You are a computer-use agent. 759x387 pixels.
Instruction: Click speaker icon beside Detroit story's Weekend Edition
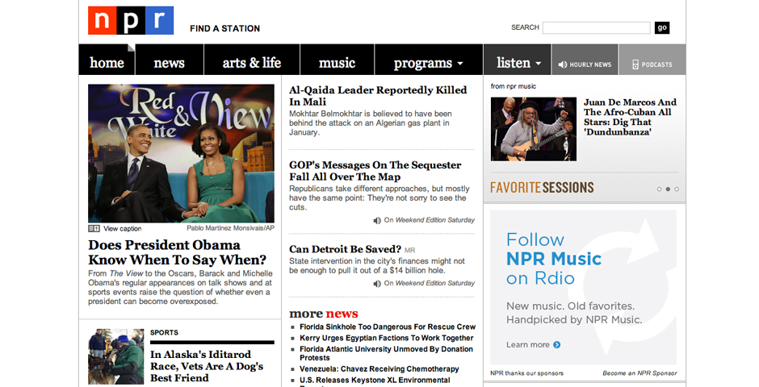(377, 284)
